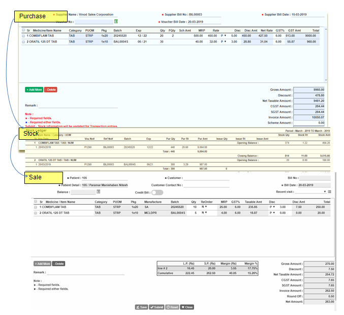Click COMBIFLAM TAB / TAB / NUM ledger heading

click(x=56, y=143)
